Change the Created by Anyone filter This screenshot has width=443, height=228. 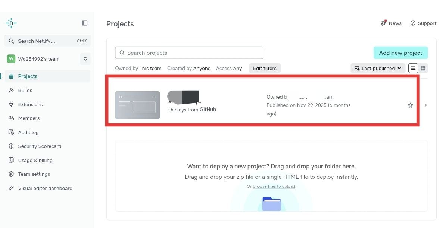pyautogui.click(x=189, y=68)
